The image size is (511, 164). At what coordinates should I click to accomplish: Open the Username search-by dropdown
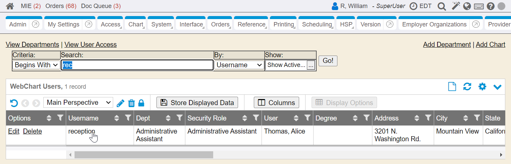pyautogui.click(x=239, y=65)
